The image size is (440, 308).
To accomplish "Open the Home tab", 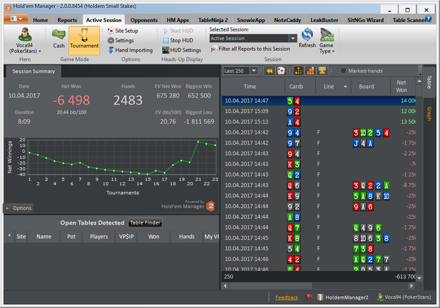I will point(40,20).
